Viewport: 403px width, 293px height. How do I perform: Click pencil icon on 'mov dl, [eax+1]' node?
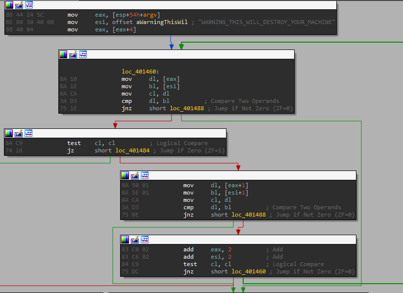[135, 175]
